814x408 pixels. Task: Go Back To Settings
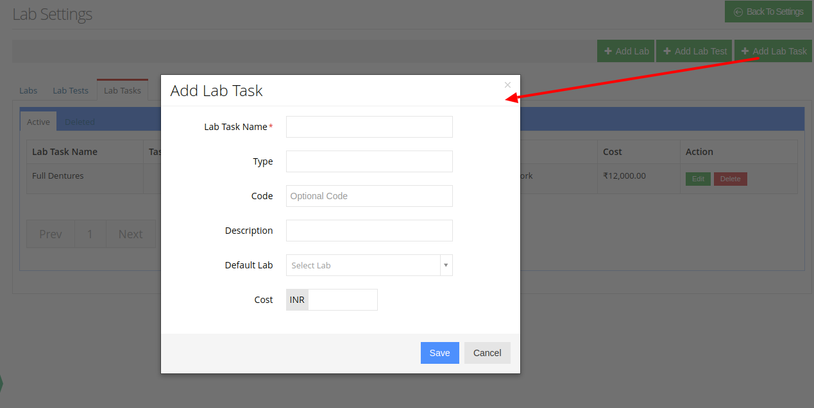pos(768,12)
